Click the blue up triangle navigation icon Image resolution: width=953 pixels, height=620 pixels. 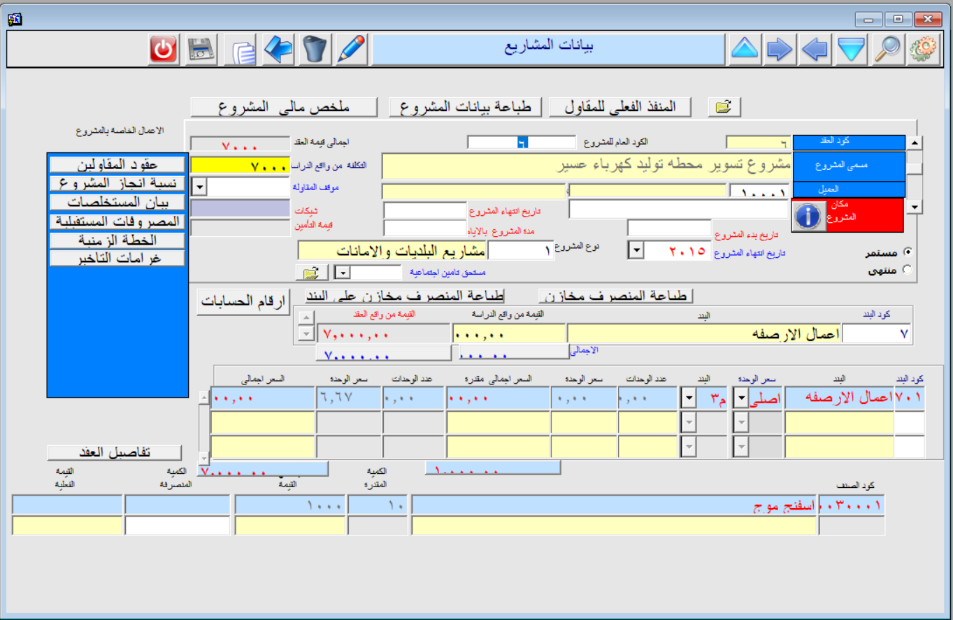(745, 50)
